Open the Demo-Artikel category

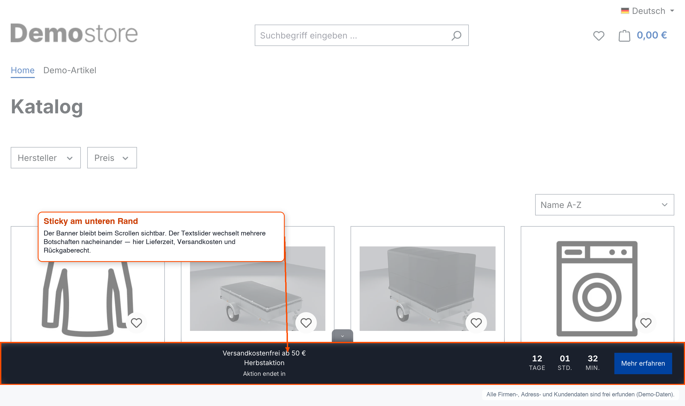click(70, 70)
